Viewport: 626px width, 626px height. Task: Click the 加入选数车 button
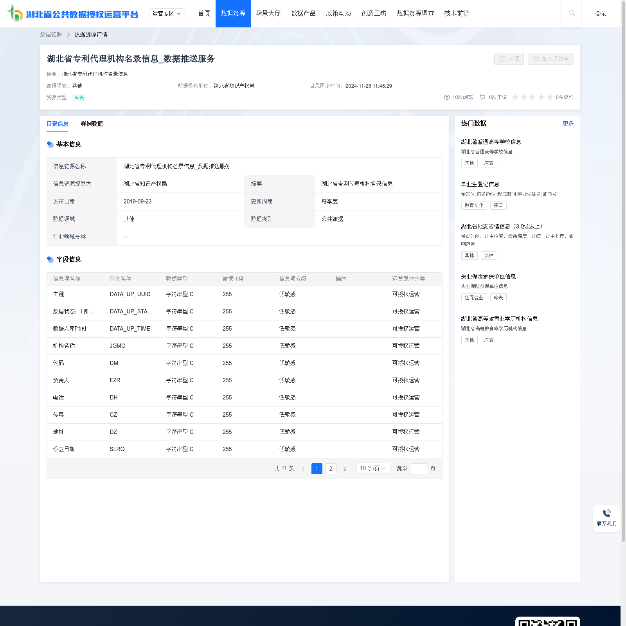[550, 59]
